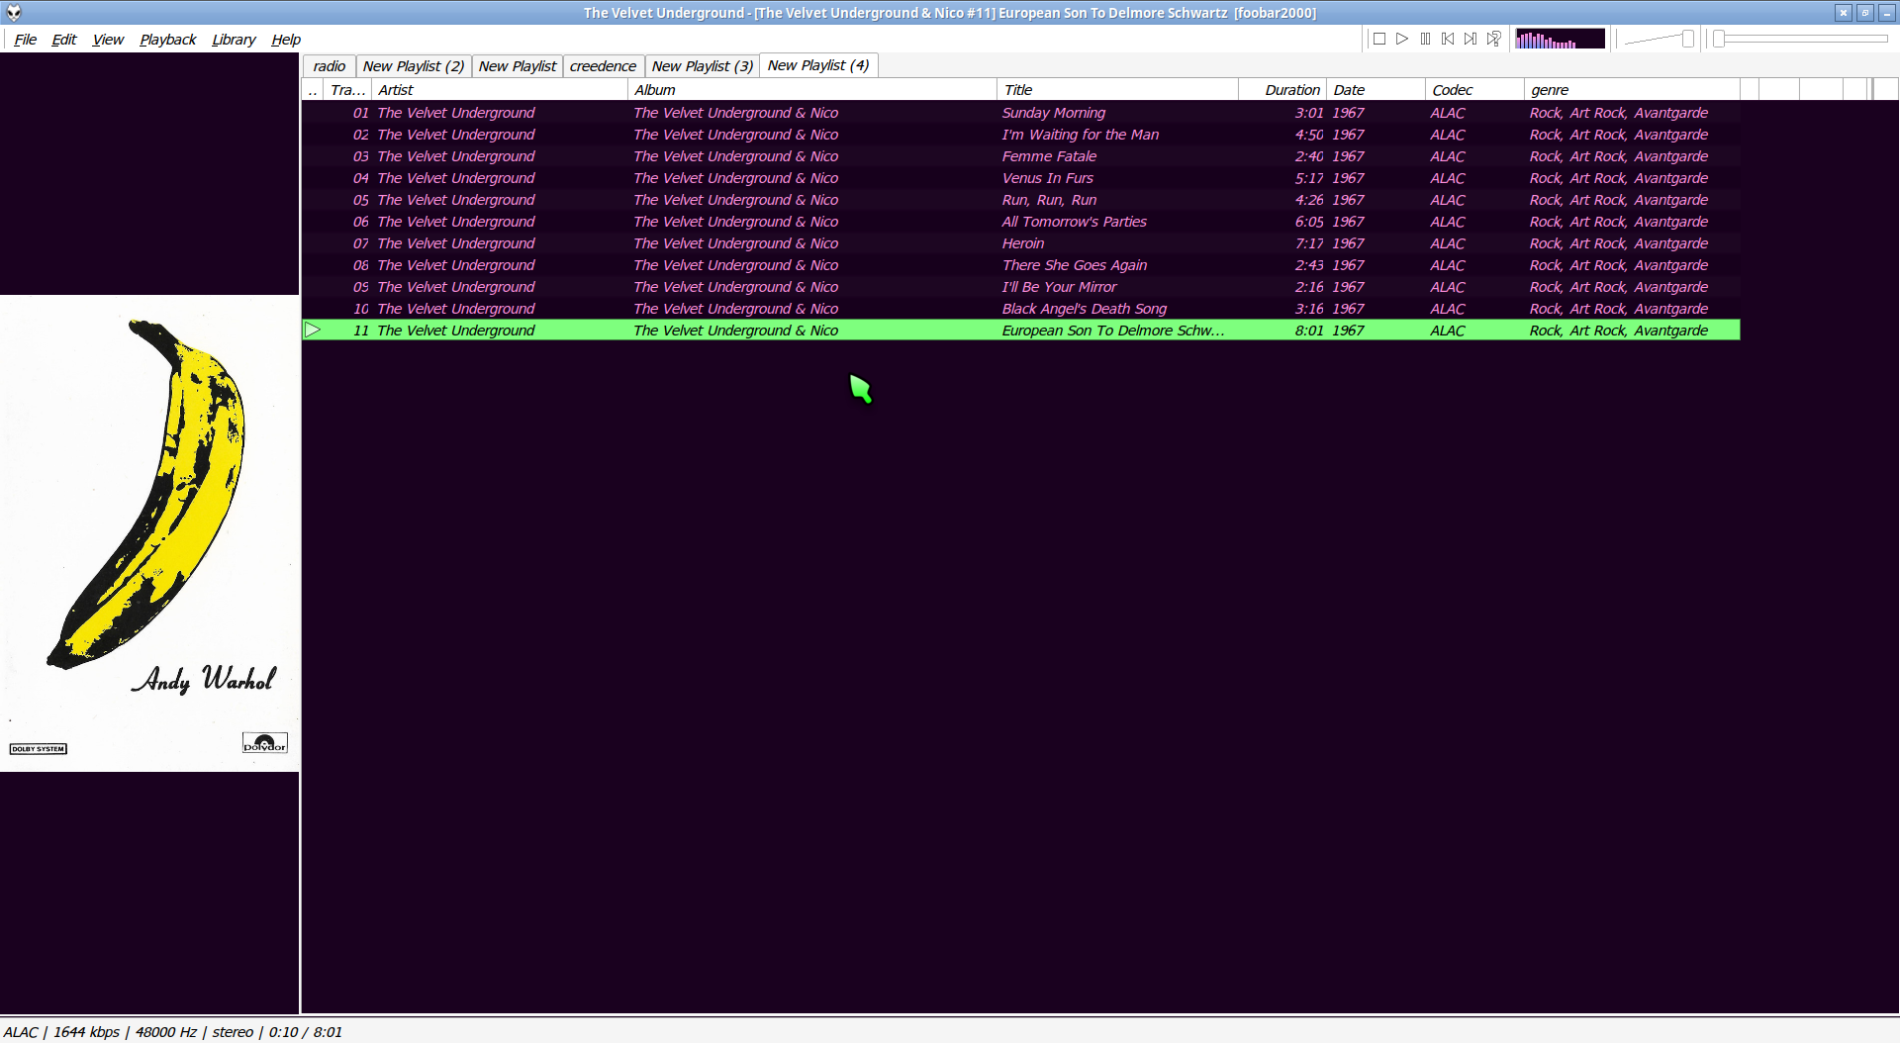Click the first narrow column header with dots
This screenshot has width=1900, height=1043.
pyautogui.click(x=313, y=90)
